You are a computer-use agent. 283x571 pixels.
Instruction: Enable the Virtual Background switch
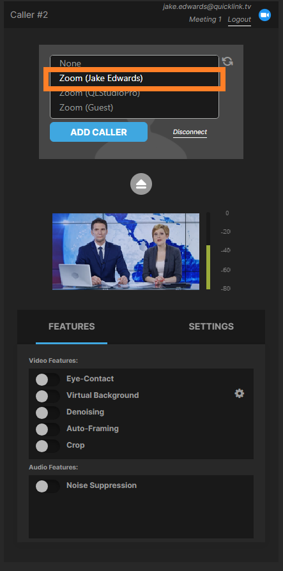(48, 396)
